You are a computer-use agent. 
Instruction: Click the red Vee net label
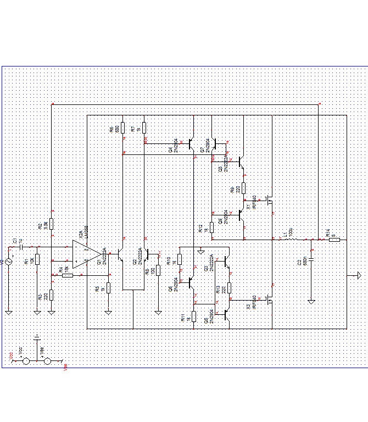(65, 368)
